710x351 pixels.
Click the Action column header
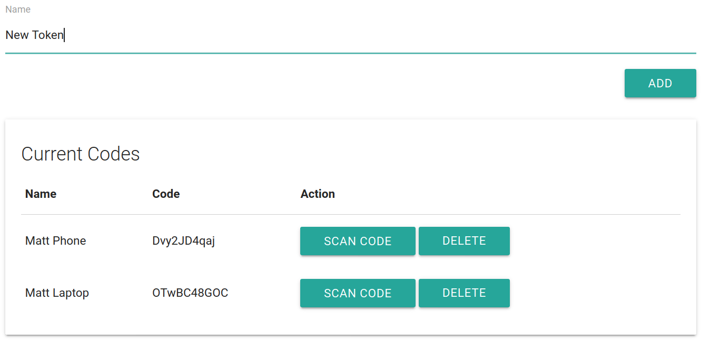coord(318,194)
